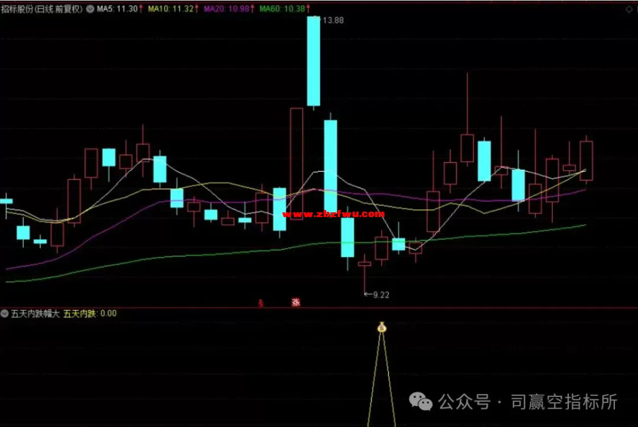Click the diamond icon at the chart's top right
Image resolution: width=638 pixels, height=427 pixels.
[x=629, y=9]
